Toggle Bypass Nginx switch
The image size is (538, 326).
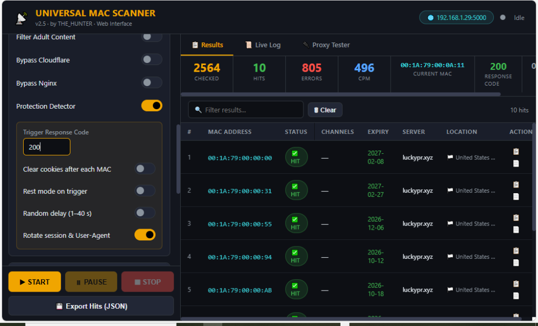151,82
